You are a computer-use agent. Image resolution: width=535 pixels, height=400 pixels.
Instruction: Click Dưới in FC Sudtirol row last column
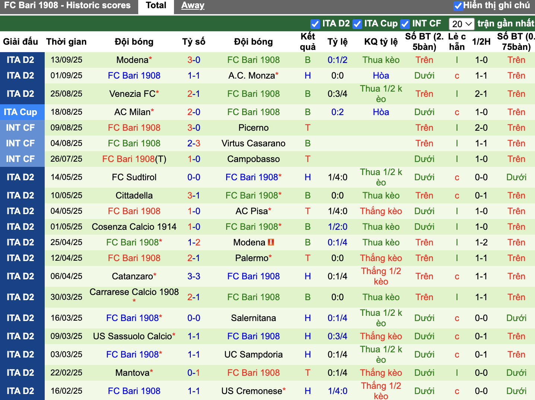click(x=516, y=177)
